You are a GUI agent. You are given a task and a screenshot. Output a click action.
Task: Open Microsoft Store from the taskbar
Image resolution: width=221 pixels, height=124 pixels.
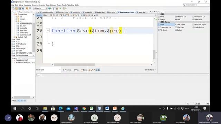(53, 108)
